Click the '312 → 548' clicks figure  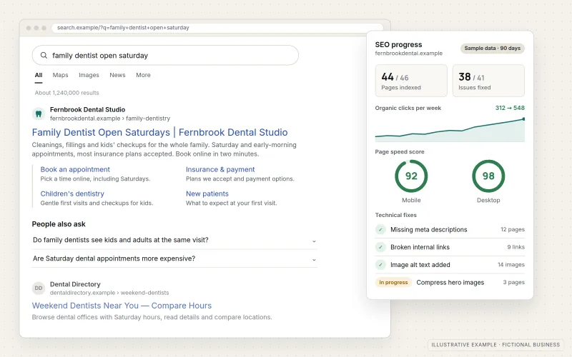point(510,108)
